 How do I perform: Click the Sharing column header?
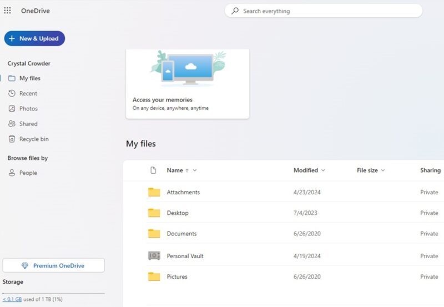[x=431, y=170]
